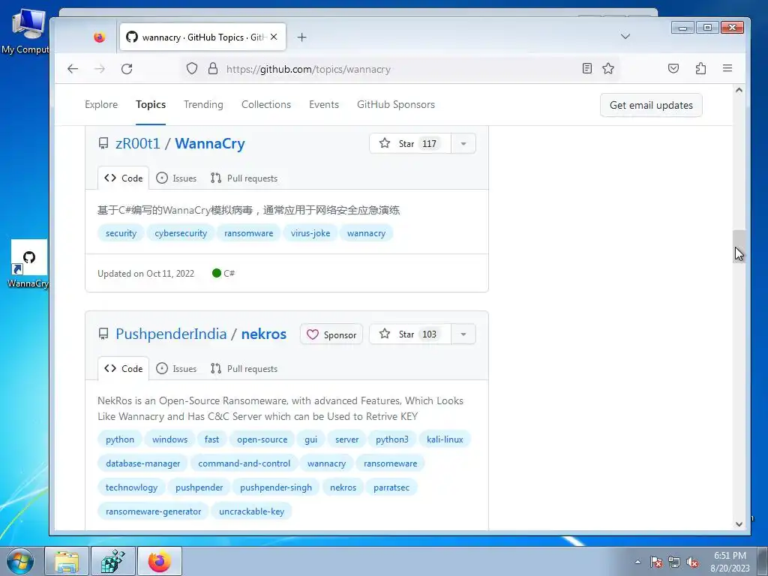768x576 pixels.
Task: Bookmark this page with the star icon
Action: (x=608, y=68)
